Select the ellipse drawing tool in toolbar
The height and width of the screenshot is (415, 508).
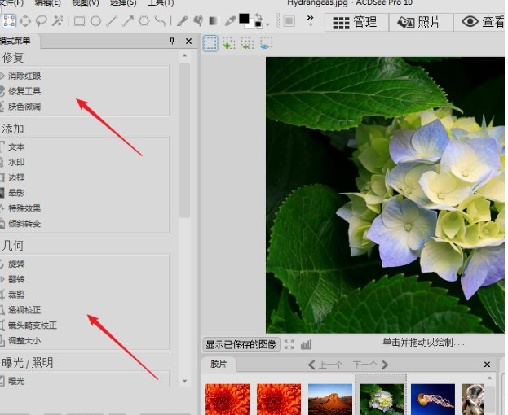click(95, 21)
